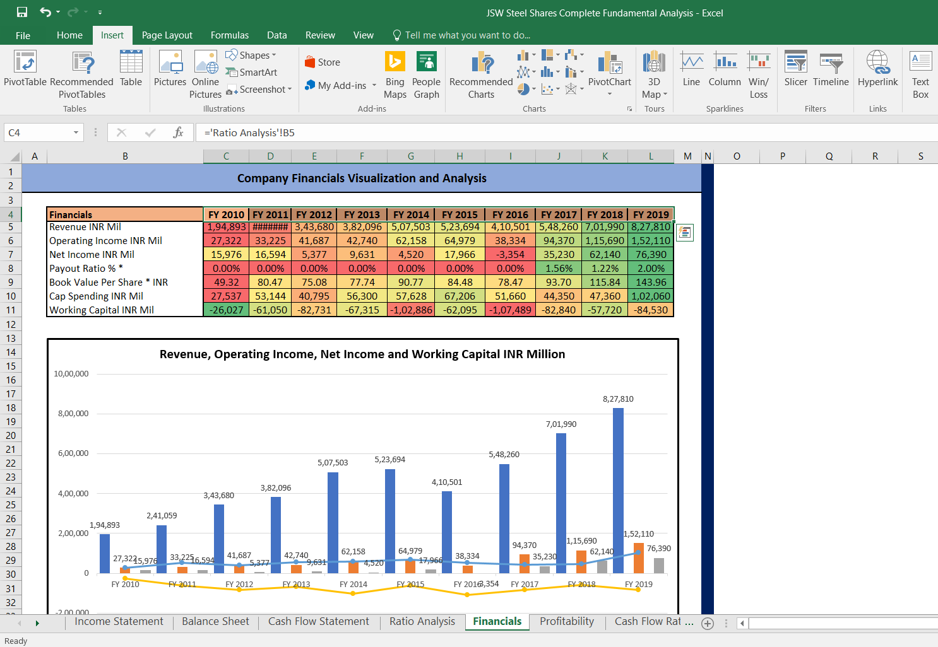Open Recommended PivotTables
938x647 pixels.
click(x=82, y=74)
